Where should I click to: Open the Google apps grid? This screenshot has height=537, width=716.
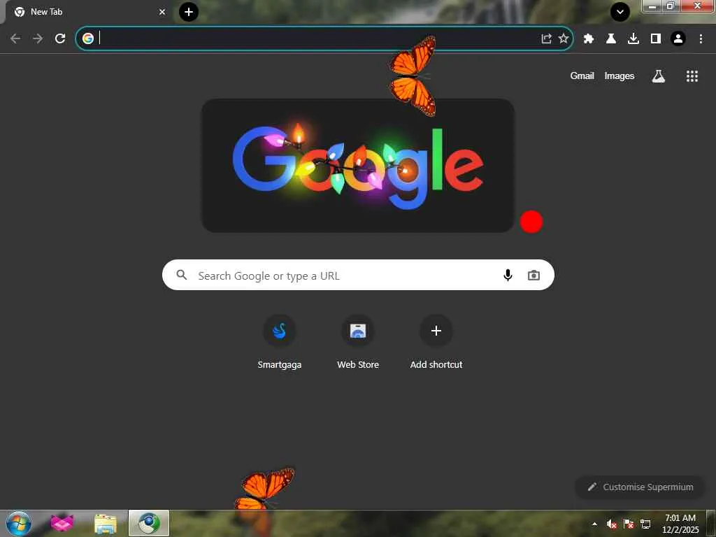tap(692, 76)
